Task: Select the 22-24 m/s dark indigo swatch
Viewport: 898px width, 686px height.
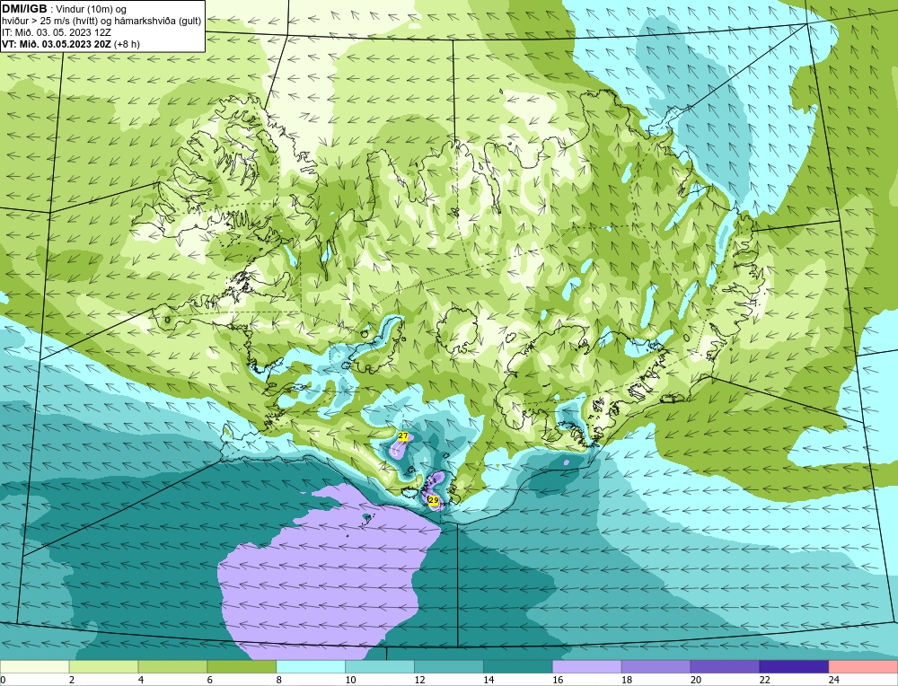Action: pos(795,666)
